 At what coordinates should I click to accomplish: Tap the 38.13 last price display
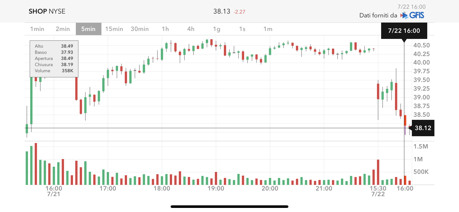pyautogui.click(x=222, y=12)
